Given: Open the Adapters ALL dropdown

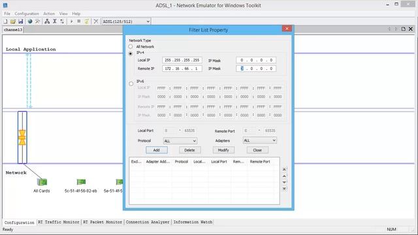Looking at the screenshot, I should point(260,140).
